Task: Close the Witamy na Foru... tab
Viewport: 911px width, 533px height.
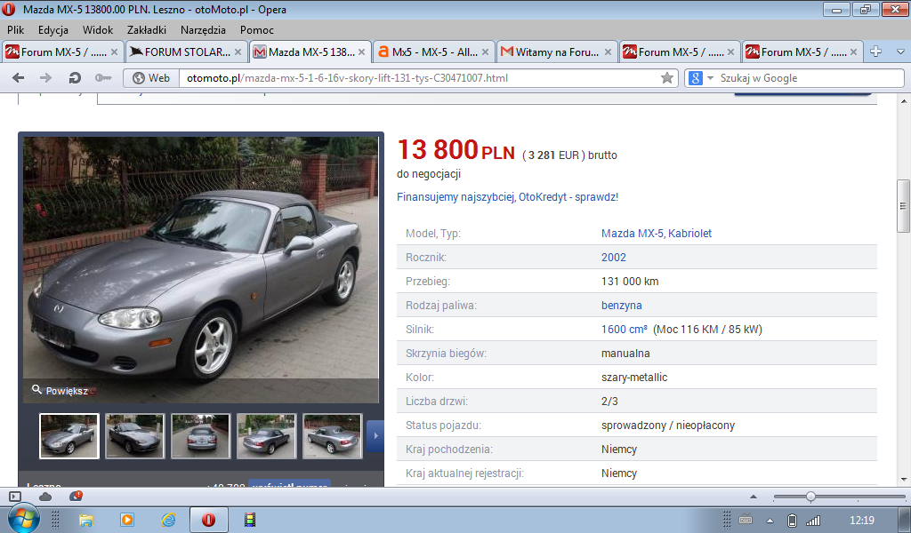Action: tap(608, 52)
